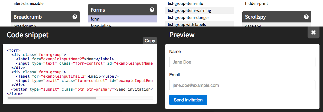Open list-group with labels snippet
Image resolution: width=323 pixels, height=112 pixels.
pos(187,24)
